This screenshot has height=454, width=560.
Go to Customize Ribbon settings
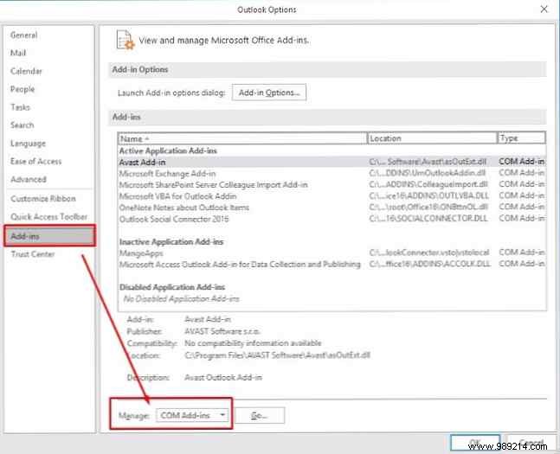coord(42,199)
